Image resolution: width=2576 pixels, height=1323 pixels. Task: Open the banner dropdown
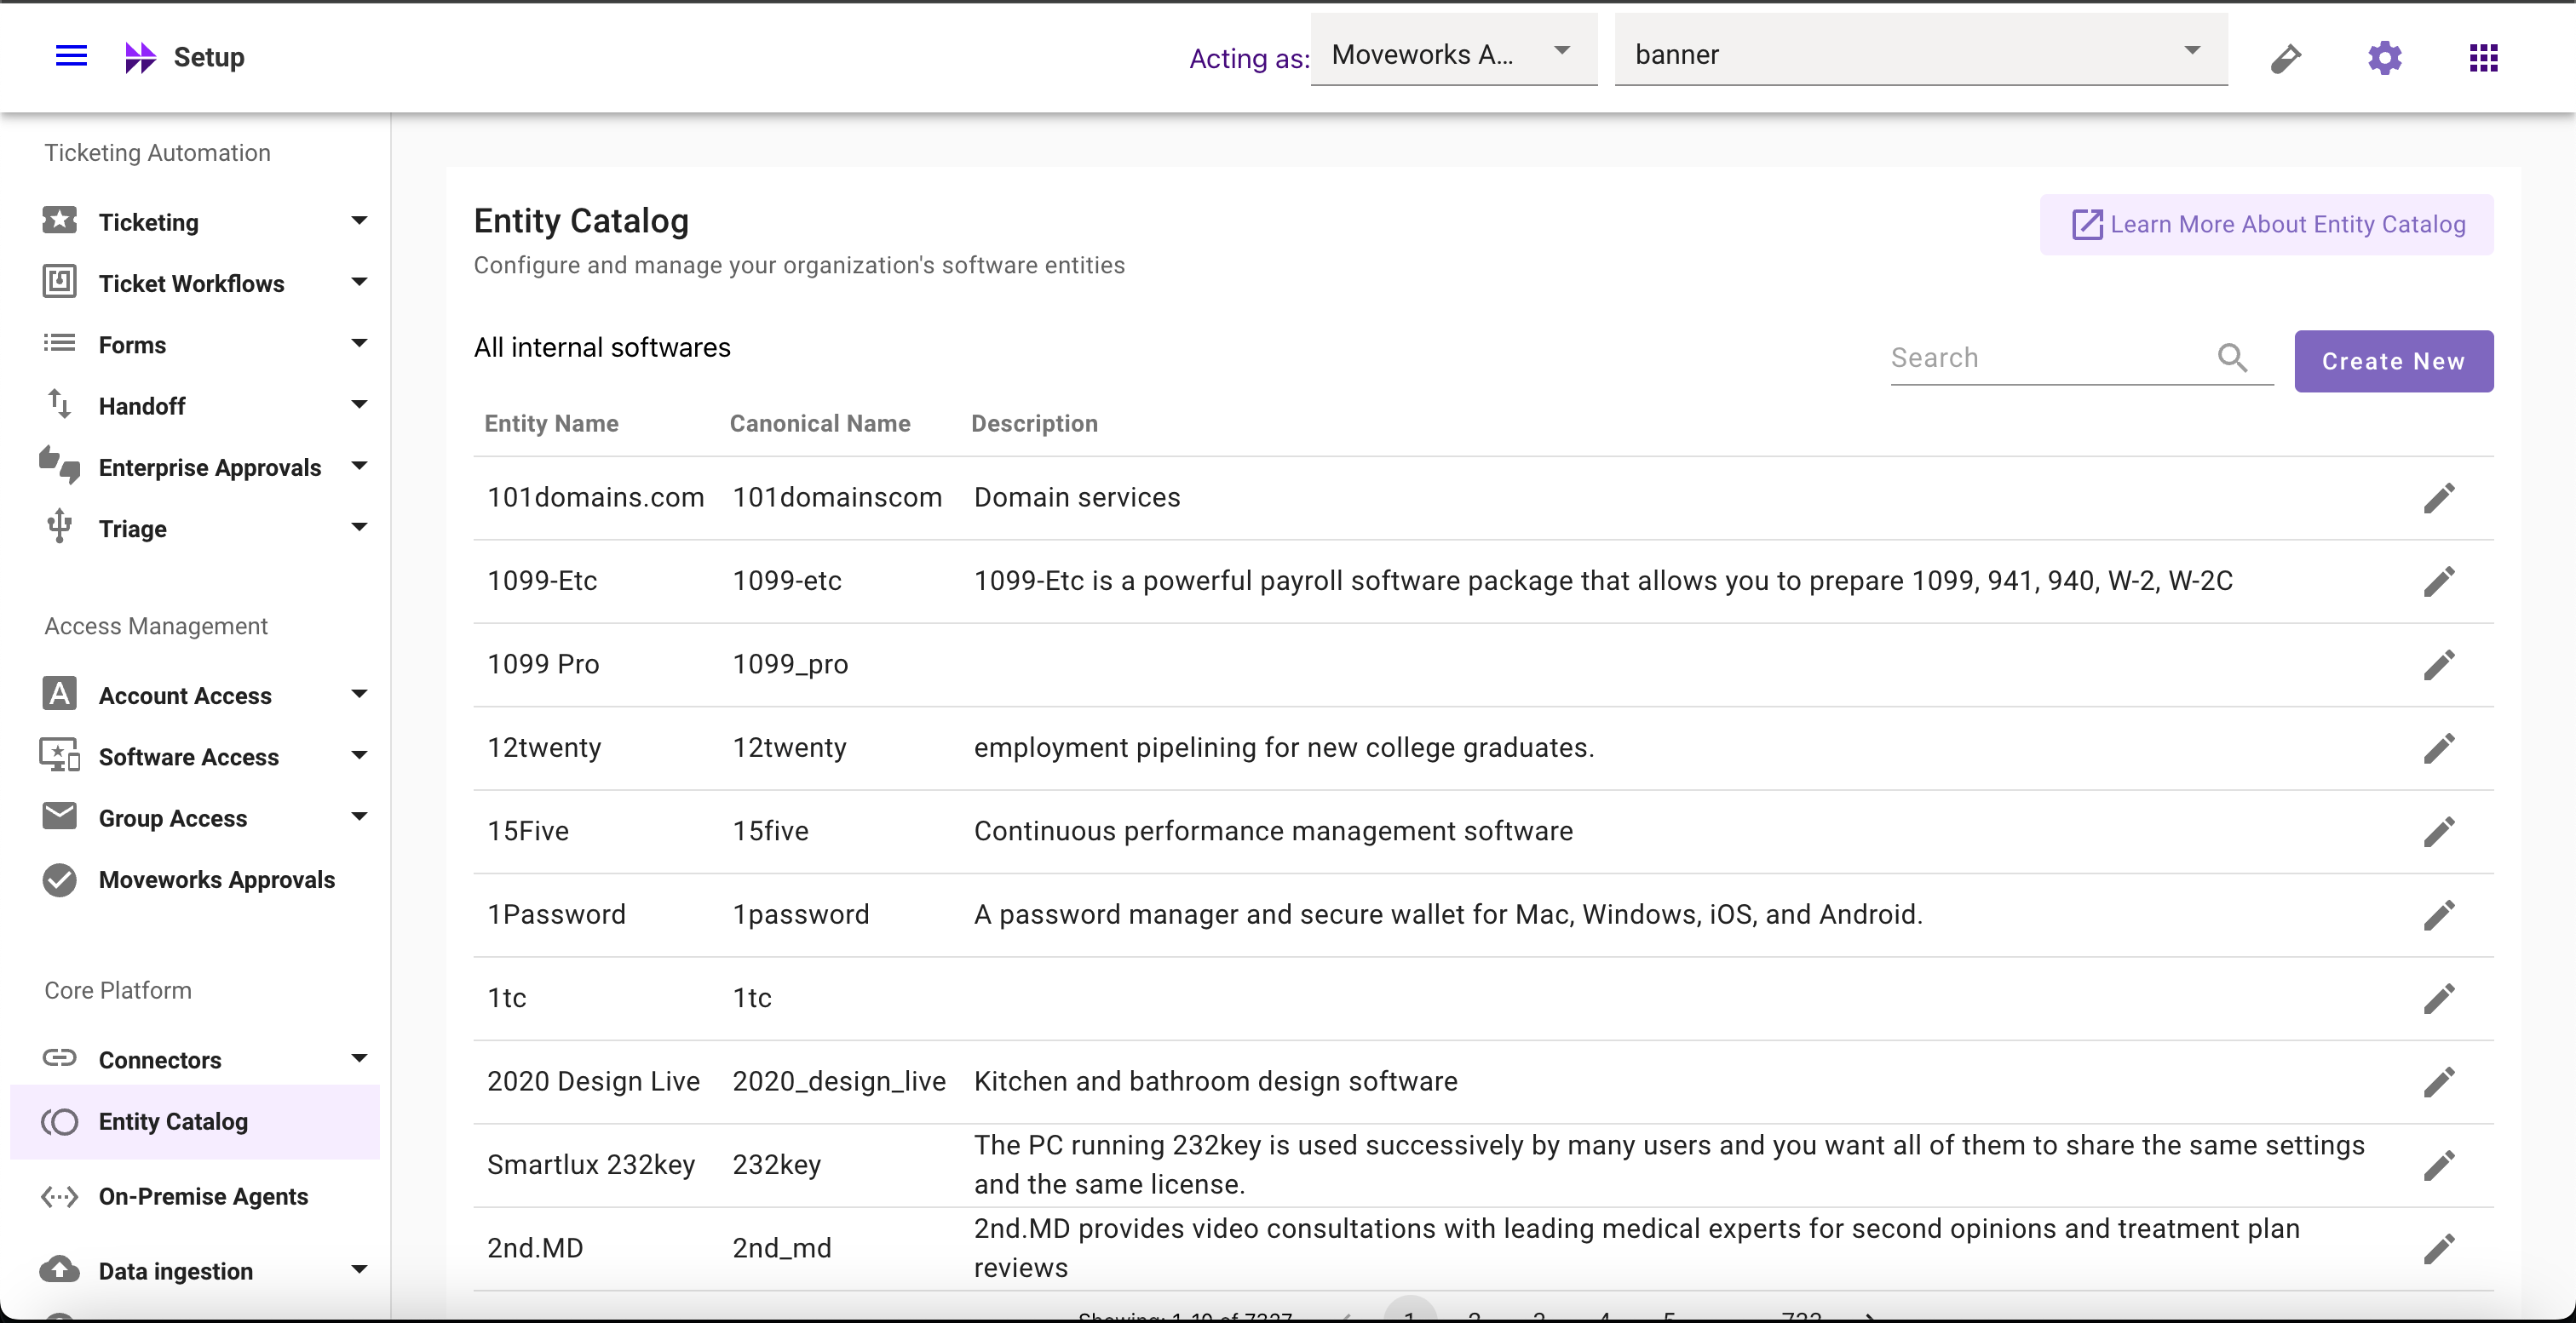(x=1920, y=54)
